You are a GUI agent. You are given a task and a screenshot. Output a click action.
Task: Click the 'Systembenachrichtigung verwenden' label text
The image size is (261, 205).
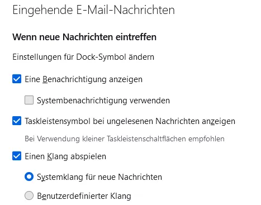[103, 101]
